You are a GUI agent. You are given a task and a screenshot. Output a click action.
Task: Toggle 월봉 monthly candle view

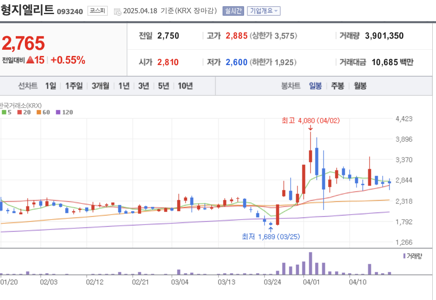(360, 86)
